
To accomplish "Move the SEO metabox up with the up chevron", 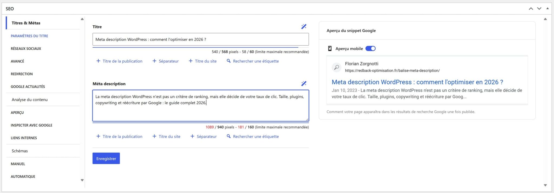I will (x=531, y=9).
